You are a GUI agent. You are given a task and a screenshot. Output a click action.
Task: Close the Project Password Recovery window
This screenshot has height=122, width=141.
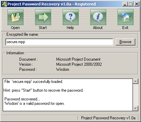[x=137, y=4]
